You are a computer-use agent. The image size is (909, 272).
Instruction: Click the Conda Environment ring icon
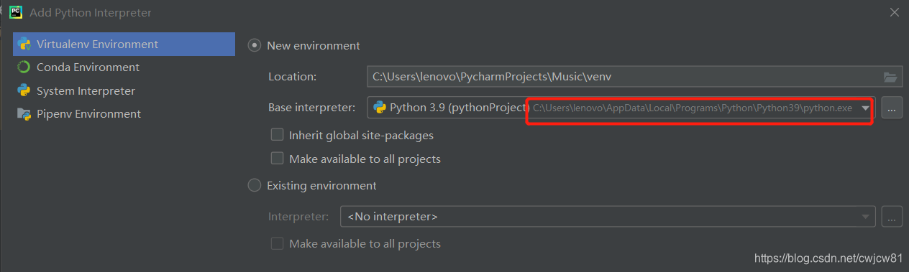pyautogui.click(x=24, y=67)
